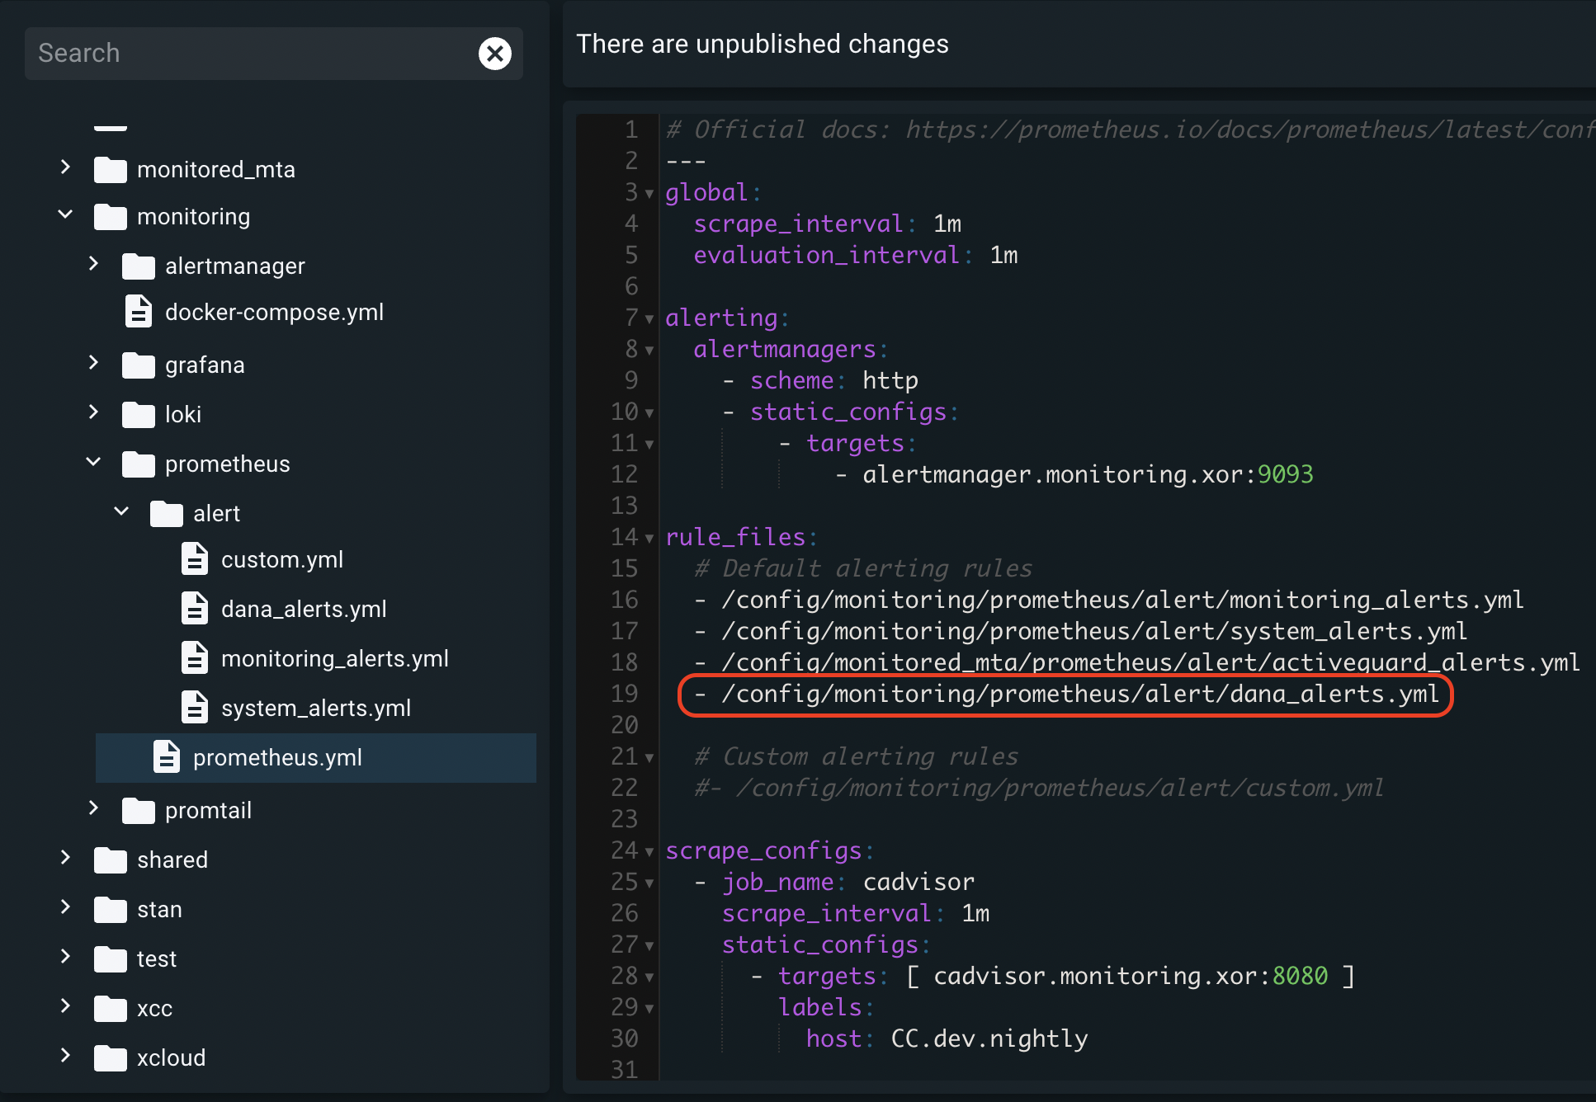Click the xcloud folder icon
Screen dimensions: 1596x1102
[x=111, y=1058]
